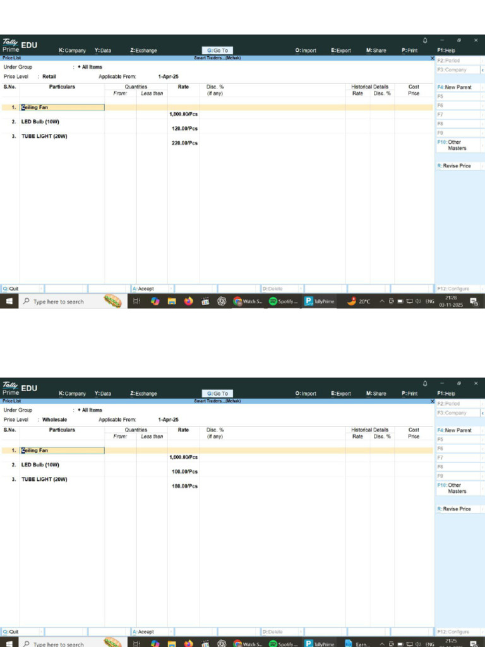Open the clapperboard video app below Retail list
Screen dimensions: 485x647
click(x=205, y=301)
